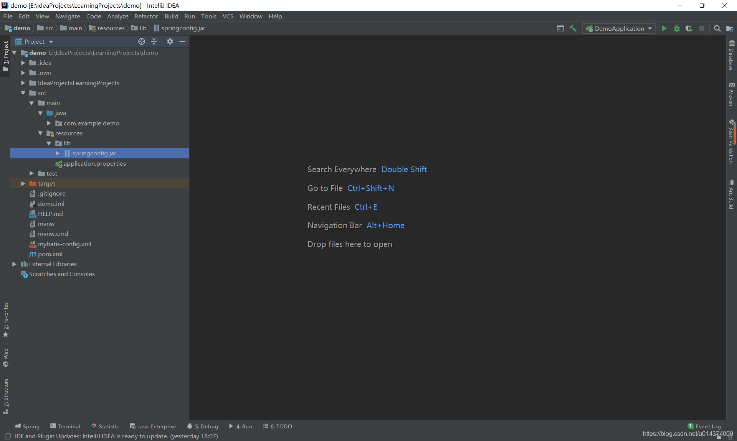Open the Spring tool window tab

[x=27, y=426]
